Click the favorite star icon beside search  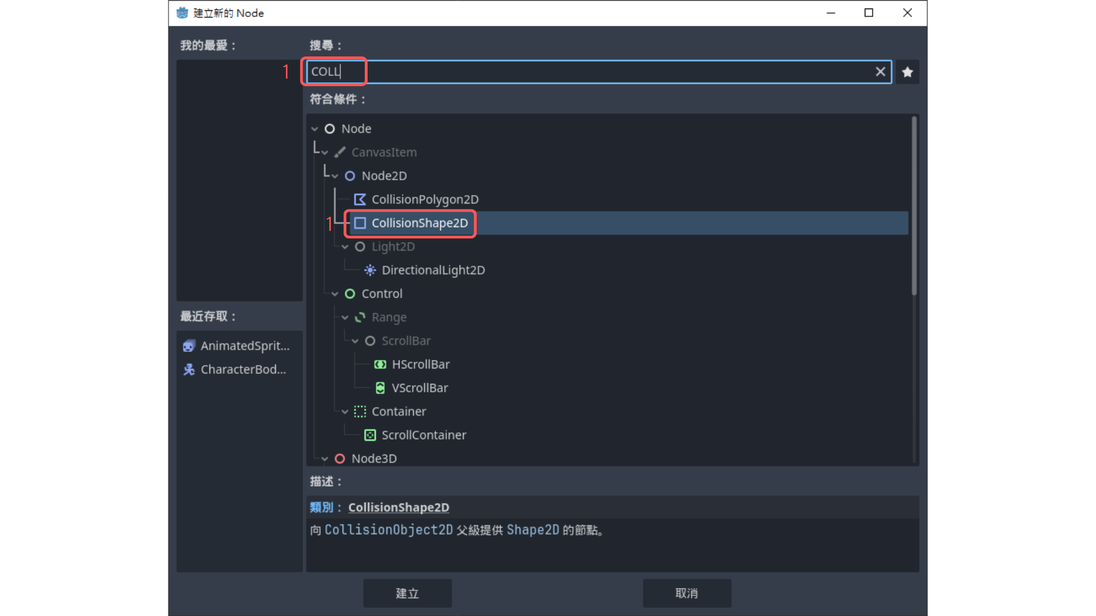tap(907, 72)
